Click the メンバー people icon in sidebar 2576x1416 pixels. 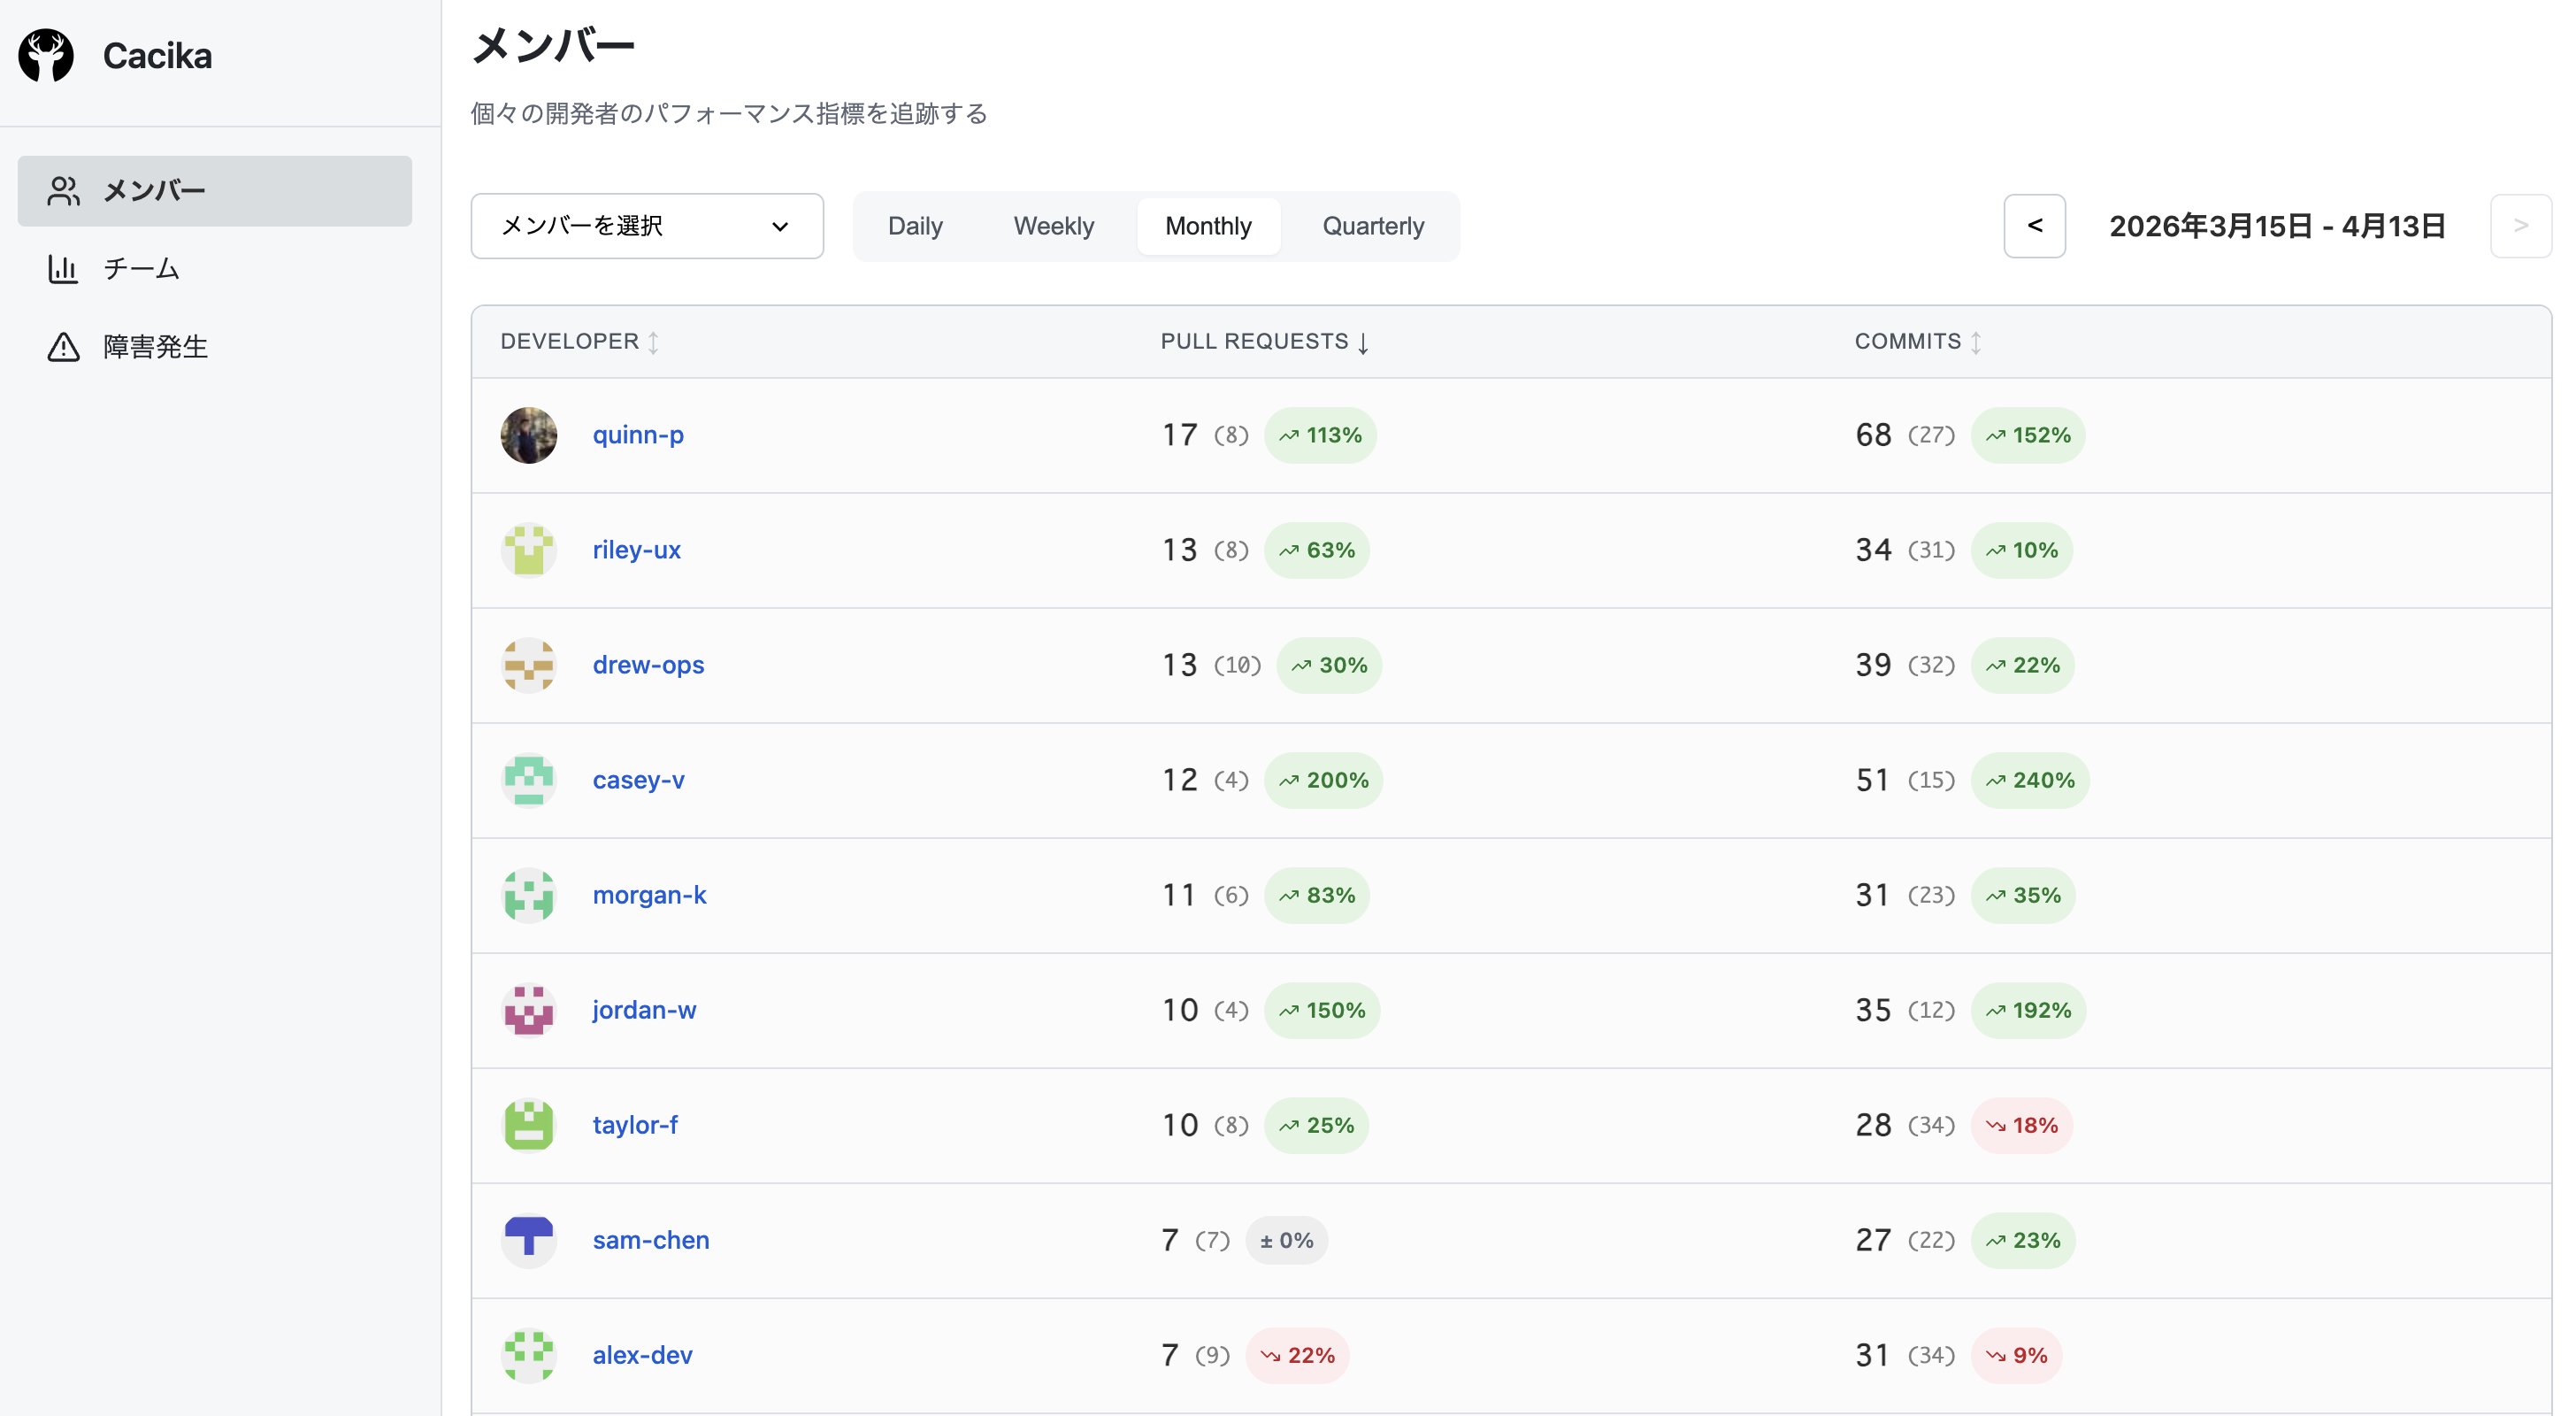coord(63,191)
